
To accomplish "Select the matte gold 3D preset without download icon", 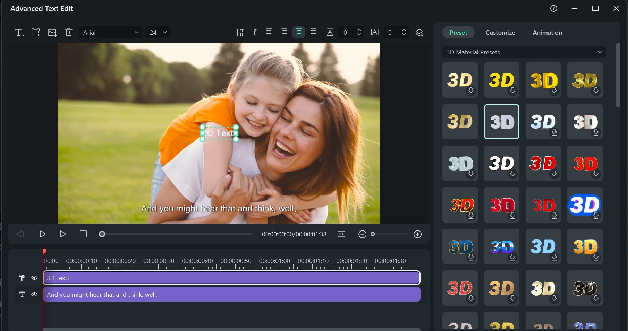I will tap(460, 122).
